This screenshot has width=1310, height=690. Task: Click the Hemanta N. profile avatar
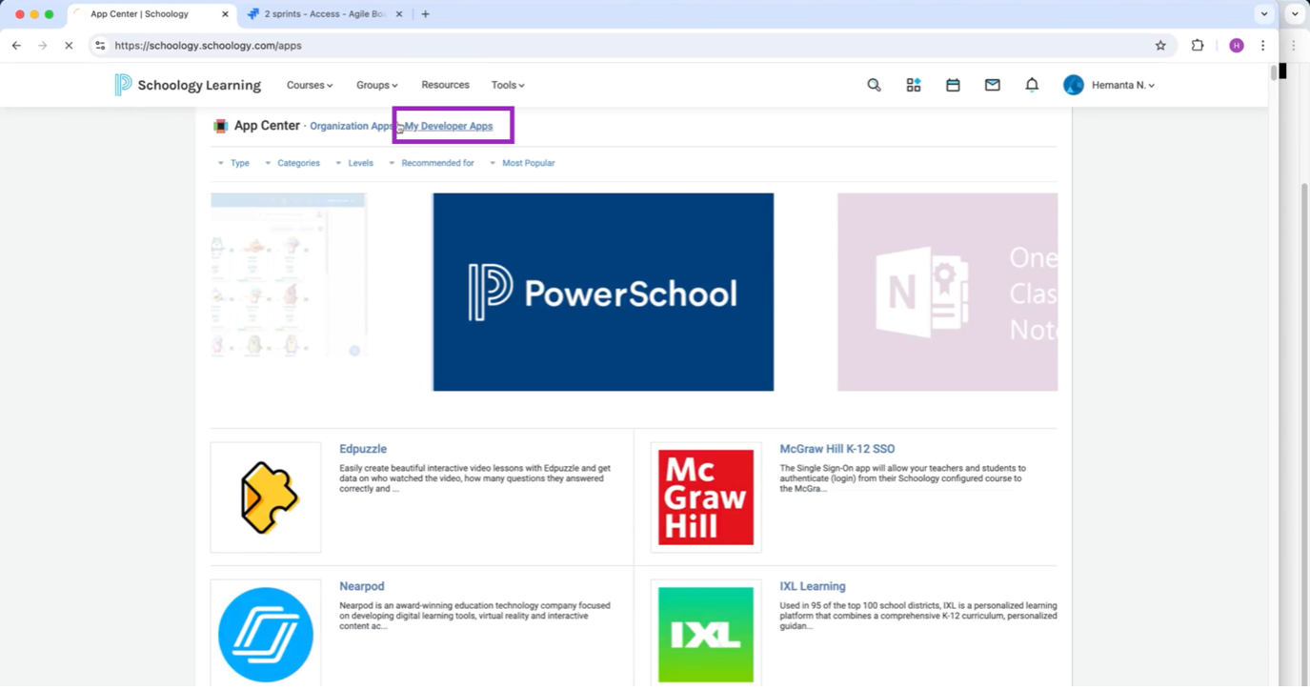pos(1074,85)
